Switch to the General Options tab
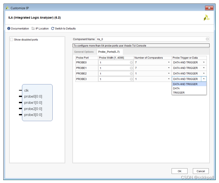This screenshot has height=183, width=219. tap(84, 52)
